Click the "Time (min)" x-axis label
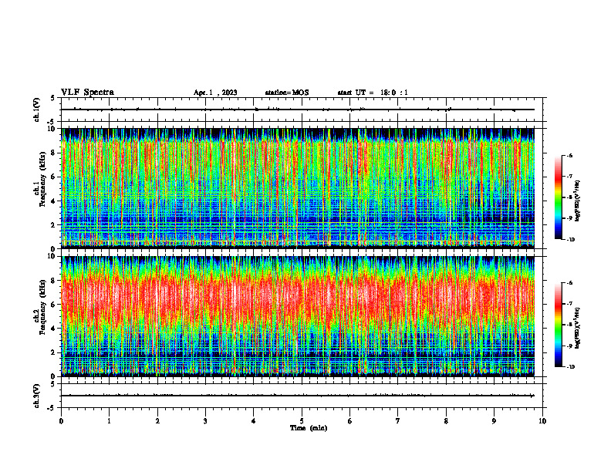The image size is (611, 472). (x=309, y=428)
